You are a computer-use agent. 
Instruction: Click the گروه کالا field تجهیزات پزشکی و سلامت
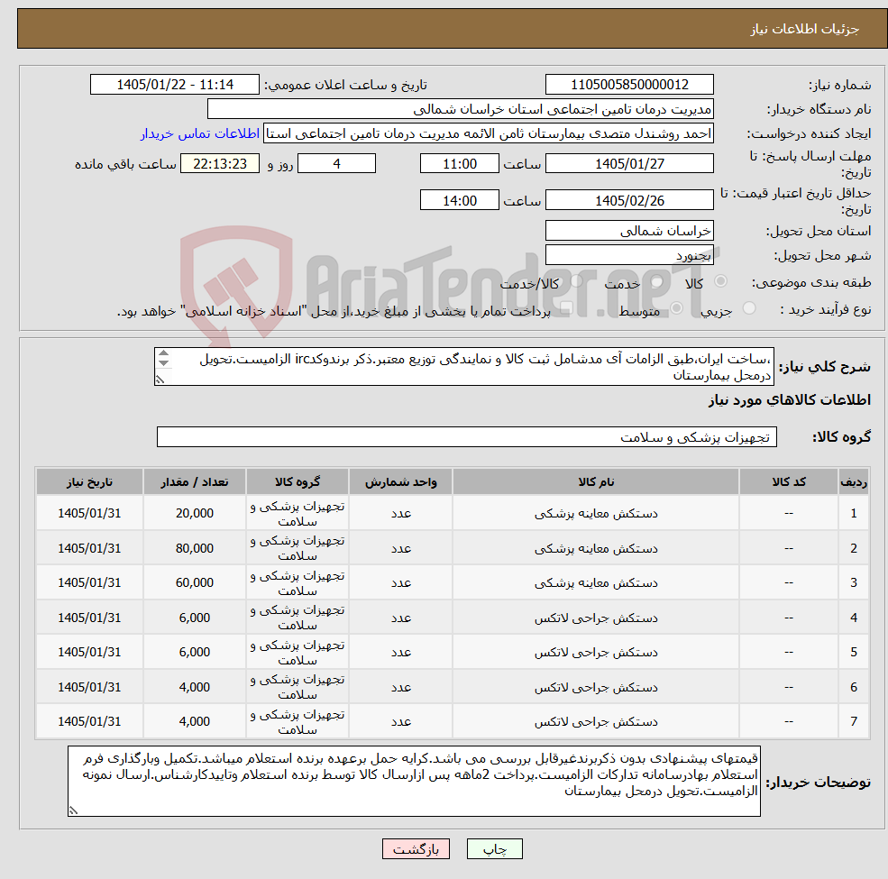pyautogui.click(x=467, y=437)
